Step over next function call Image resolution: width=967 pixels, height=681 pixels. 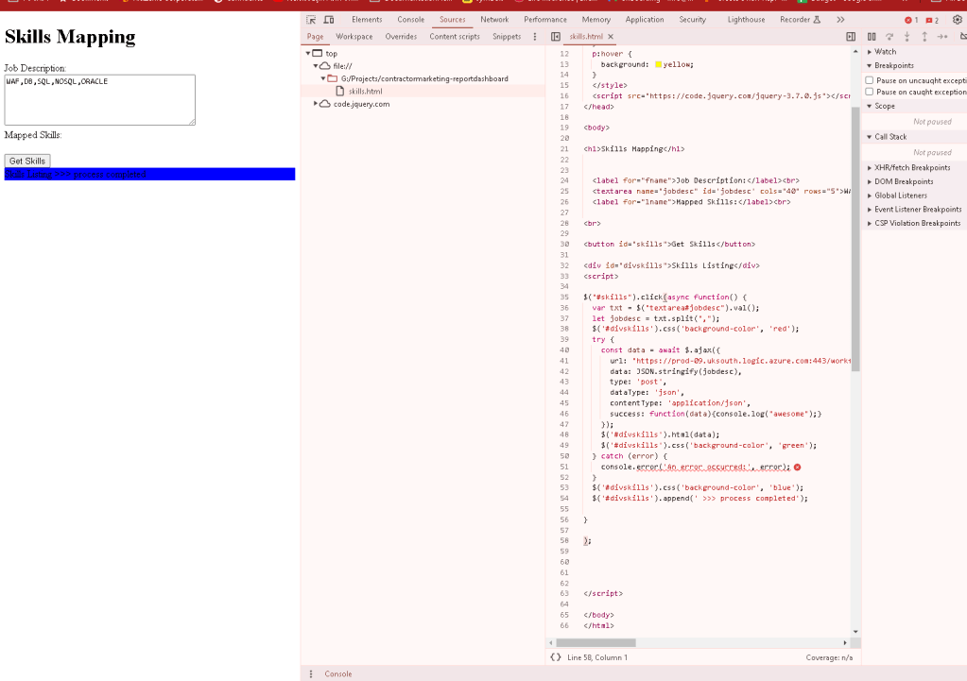[x=889, y=36]
